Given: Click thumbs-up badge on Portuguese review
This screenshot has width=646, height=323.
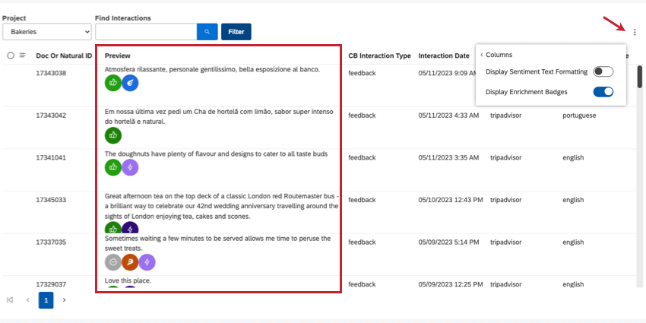Looking at the screenshot, I should (x=113, y=135).
